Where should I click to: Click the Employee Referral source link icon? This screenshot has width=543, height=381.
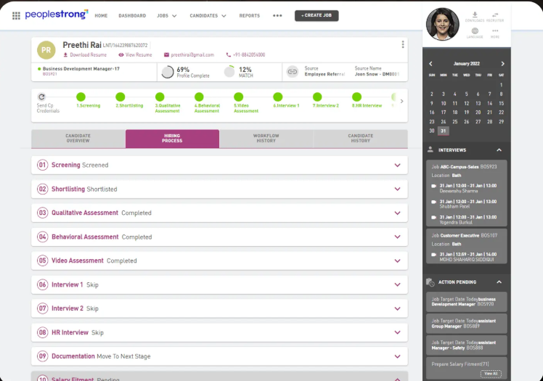pyautogui.click(x=293, y=72)
